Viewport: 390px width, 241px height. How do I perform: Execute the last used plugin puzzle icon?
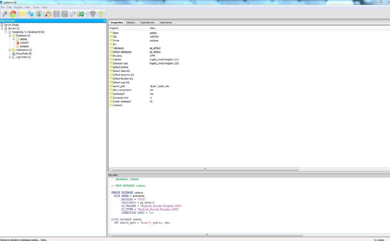(80, 14)
